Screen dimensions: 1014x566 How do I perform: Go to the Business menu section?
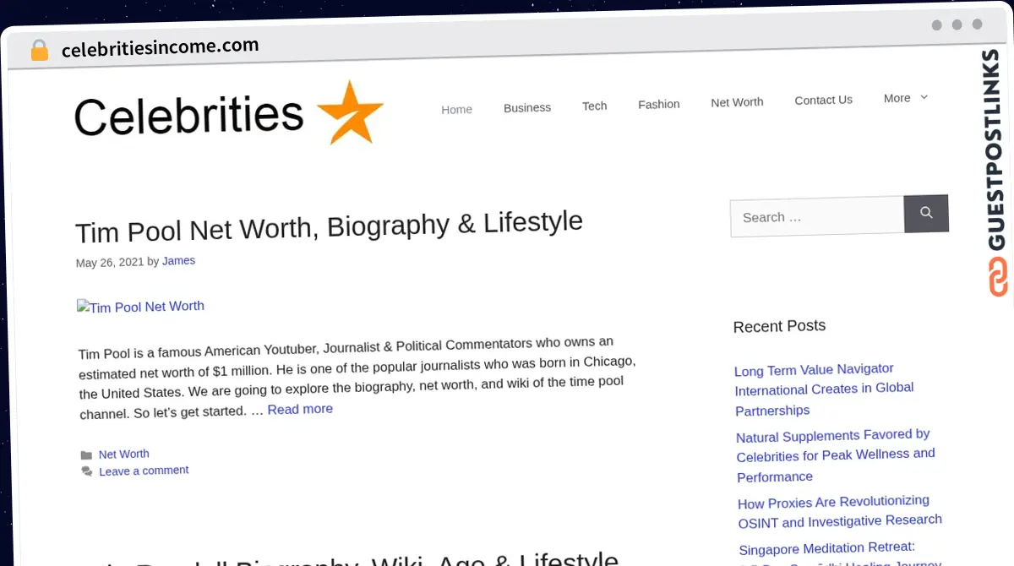pos(527,107)
